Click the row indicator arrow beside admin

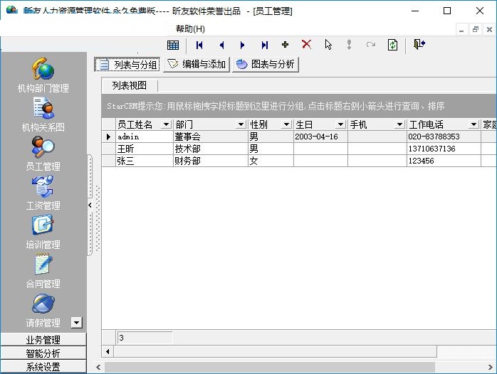click(x=108, y=137)
